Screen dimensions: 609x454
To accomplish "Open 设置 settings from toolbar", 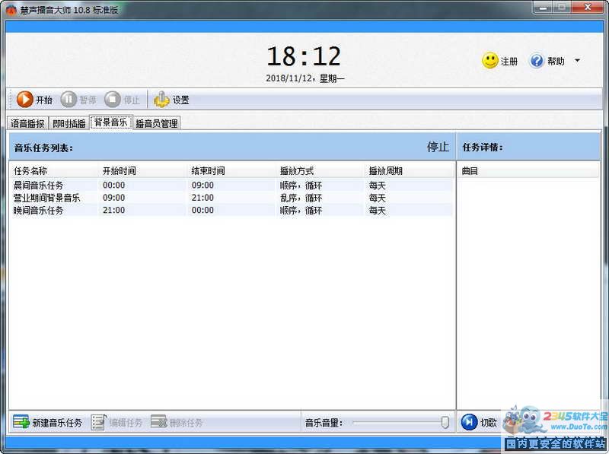I will click(x=161, y=99).
